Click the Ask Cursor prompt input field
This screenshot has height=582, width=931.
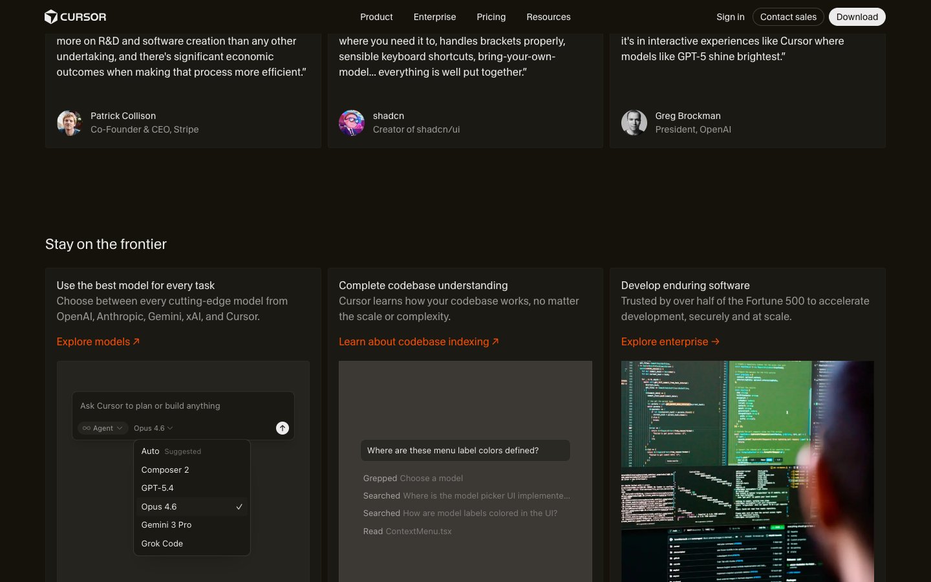182,406
